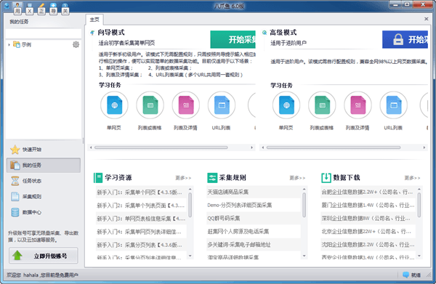Open 任务状态 hourglass item in sidebar
This screenshot has height=284, width=436.
(x=44, y=181)
